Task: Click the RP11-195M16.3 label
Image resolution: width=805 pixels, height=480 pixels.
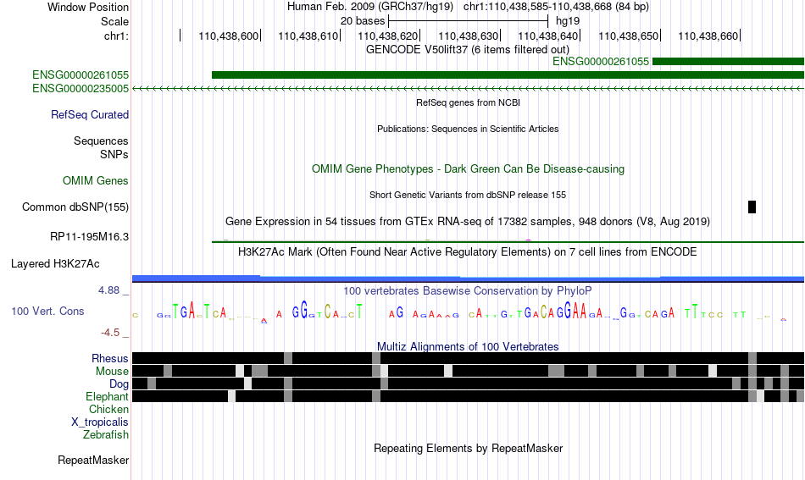Action: pyautogui.click(x=89, y=236)
